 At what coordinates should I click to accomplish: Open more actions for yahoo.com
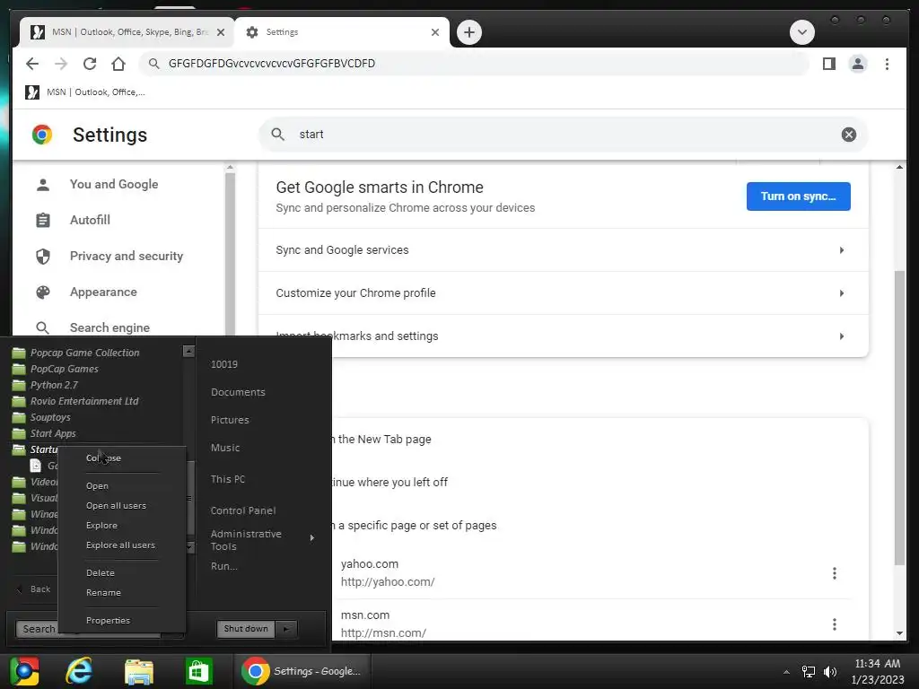pyautogui.click(x=834, y=573)
